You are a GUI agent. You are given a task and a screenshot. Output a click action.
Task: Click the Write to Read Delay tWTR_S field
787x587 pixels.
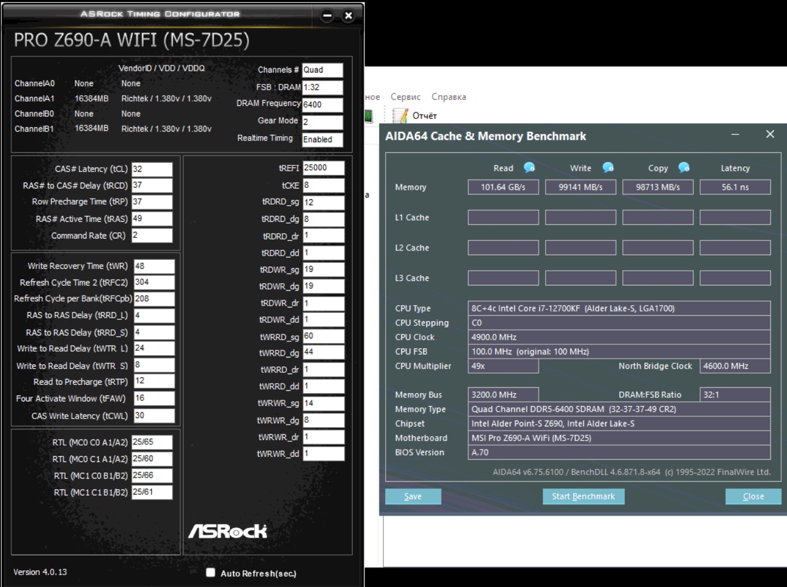(x=154, y=365)
